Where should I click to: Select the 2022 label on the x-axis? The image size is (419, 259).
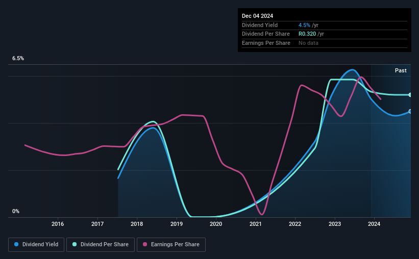click(295, 224)
